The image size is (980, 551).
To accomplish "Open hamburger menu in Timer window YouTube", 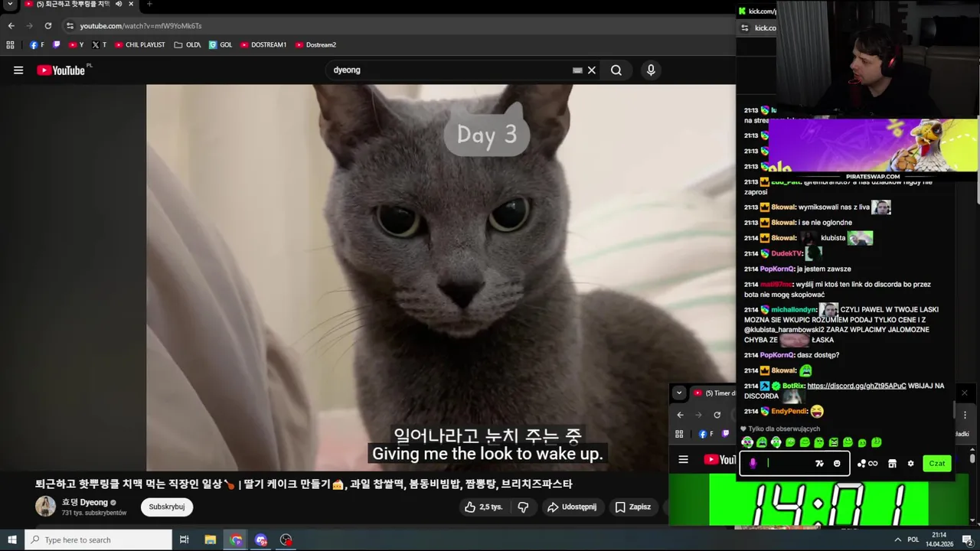I will click(x=683, y=460).
